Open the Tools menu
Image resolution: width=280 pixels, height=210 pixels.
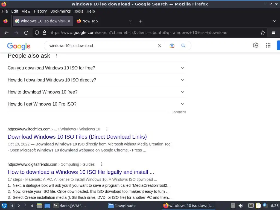78,11
